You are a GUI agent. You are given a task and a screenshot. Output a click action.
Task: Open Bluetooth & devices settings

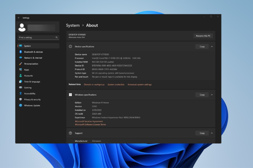(x=38, y=52)
